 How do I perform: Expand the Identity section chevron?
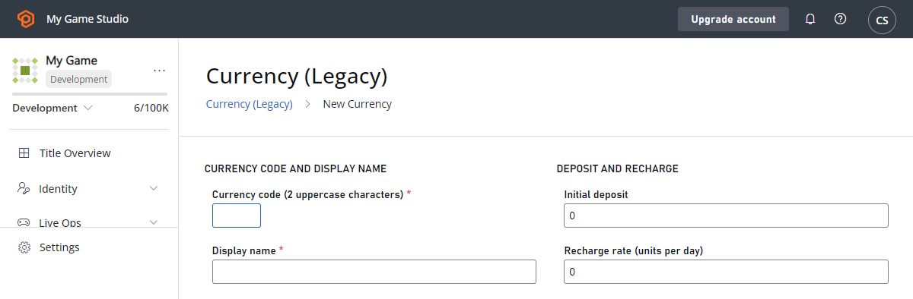(154, 189)
